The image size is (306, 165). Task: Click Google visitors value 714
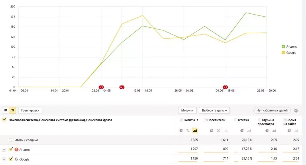[x=226, y=158]
